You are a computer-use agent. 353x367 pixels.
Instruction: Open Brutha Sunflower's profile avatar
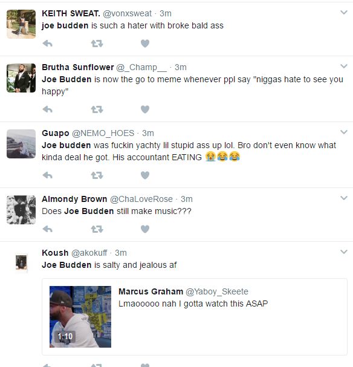point(21,78)
